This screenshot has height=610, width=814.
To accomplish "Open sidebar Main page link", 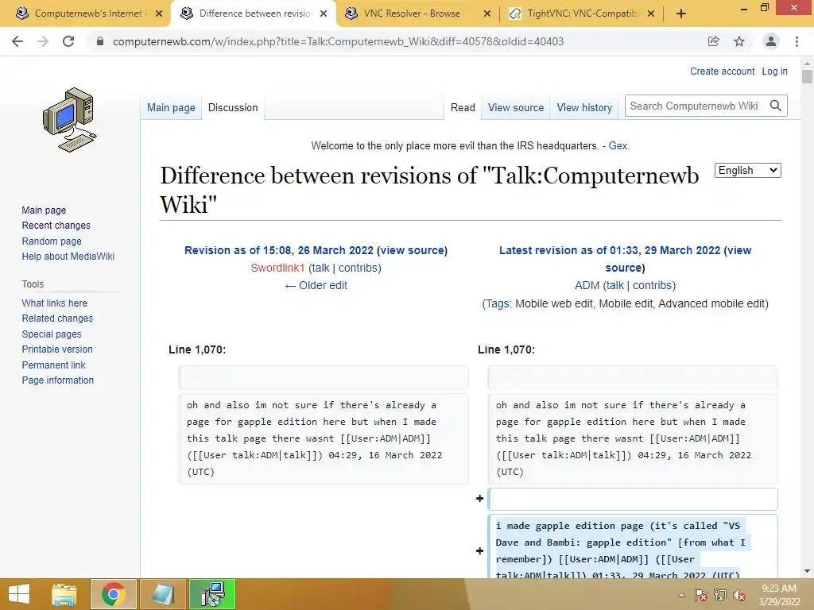I will click(45, 210).
